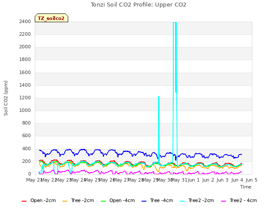Toggle the Open -2cm legend entry

(x=39, y=200)
